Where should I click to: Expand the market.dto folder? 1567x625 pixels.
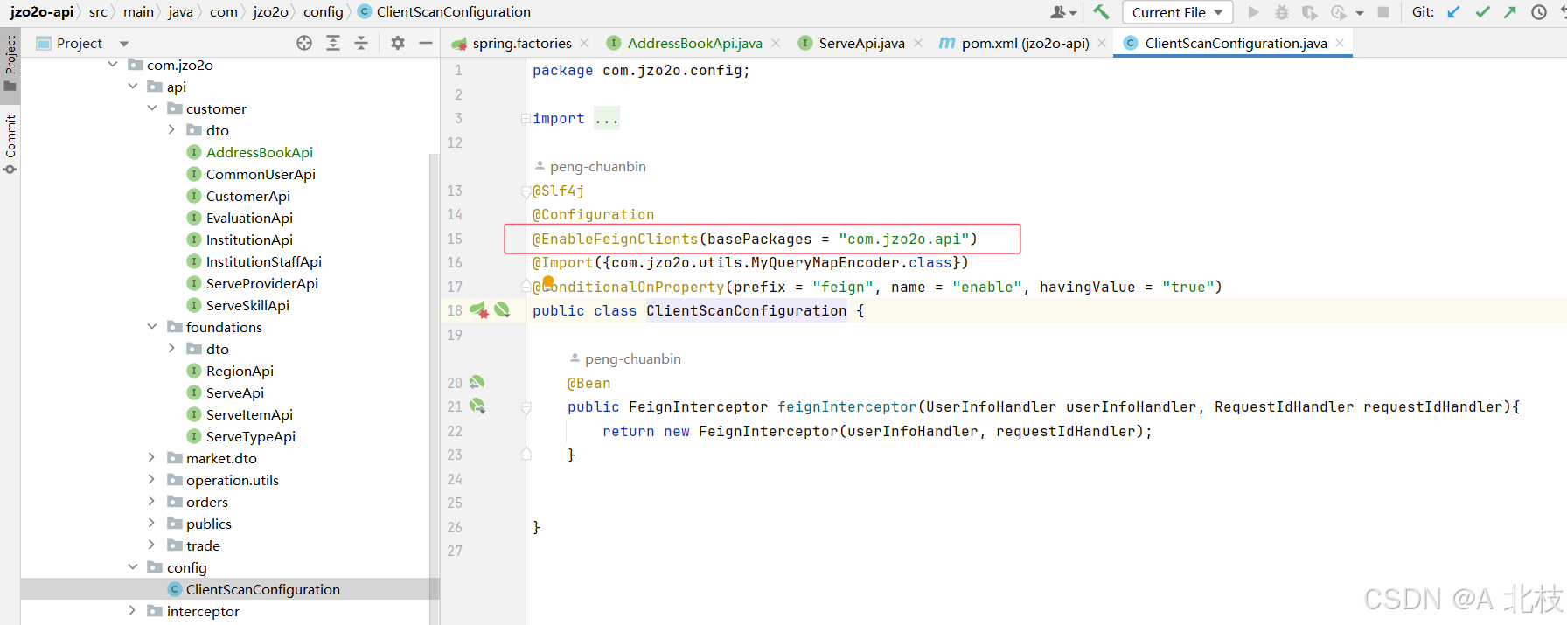(x=152, y=458)
